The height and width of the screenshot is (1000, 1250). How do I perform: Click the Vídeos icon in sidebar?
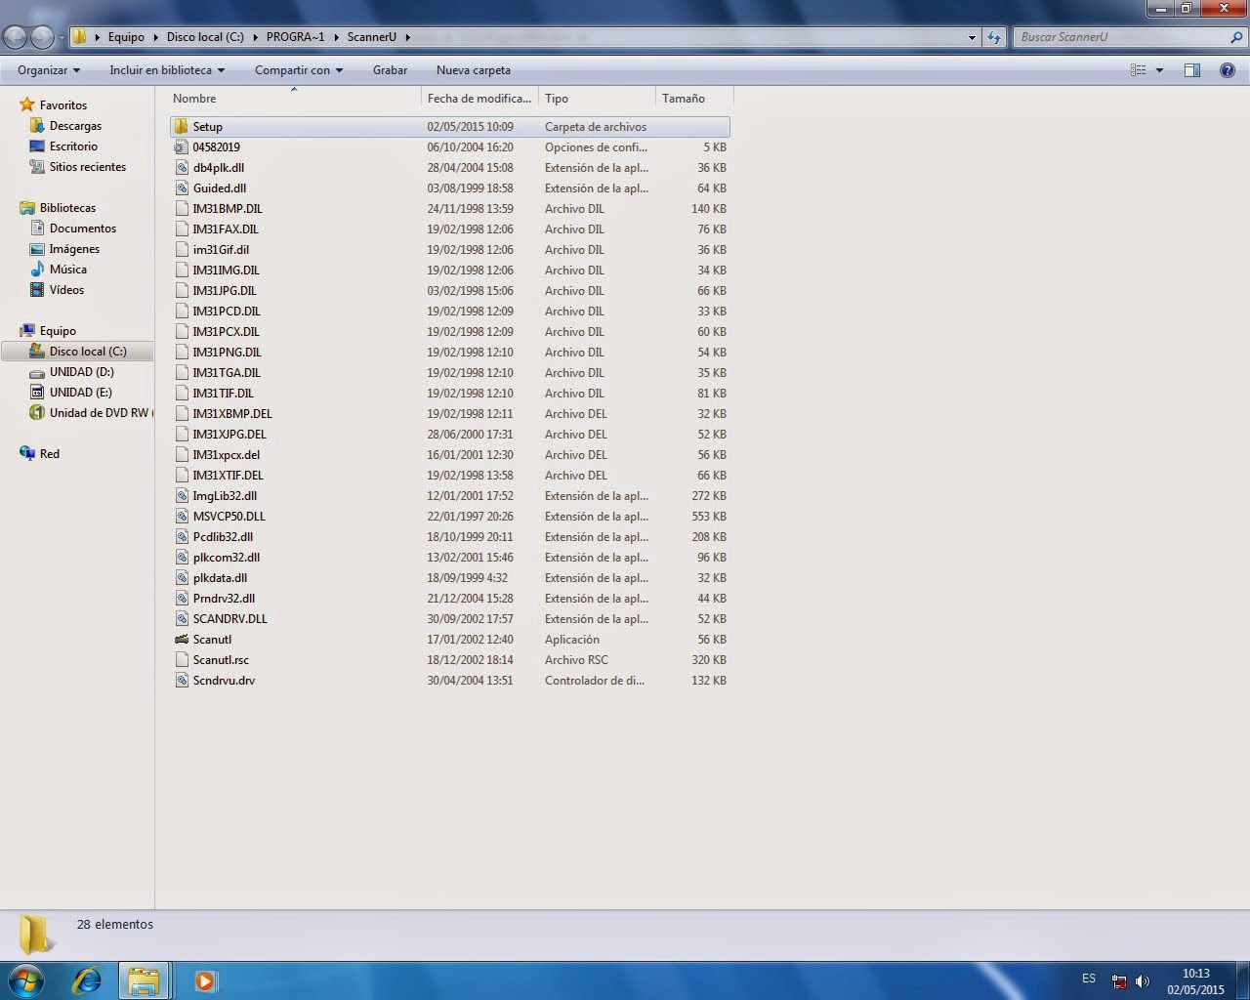pyautogui.click(x=37, y=290)
